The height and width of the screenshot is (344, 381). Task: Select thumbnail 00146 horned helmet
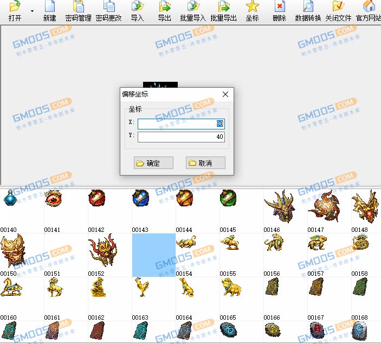[x=286, y=211]
